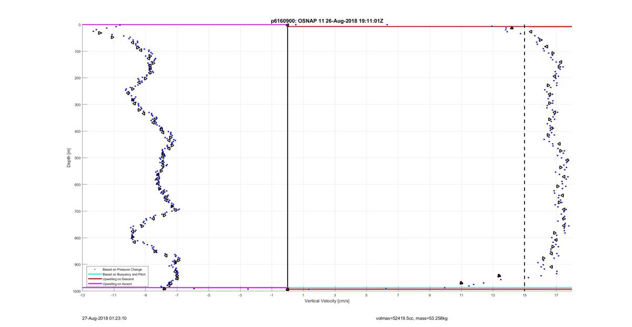Click the '-13' velocity tick label
This screenshot has height=327, width=632.
pyautogui.click(x=82, y=295)
